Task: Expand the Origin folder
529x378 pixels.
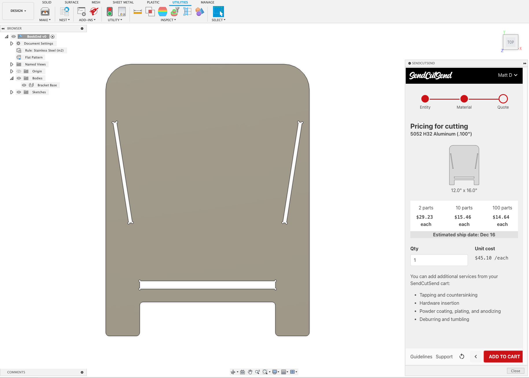Action: [12, 71]
